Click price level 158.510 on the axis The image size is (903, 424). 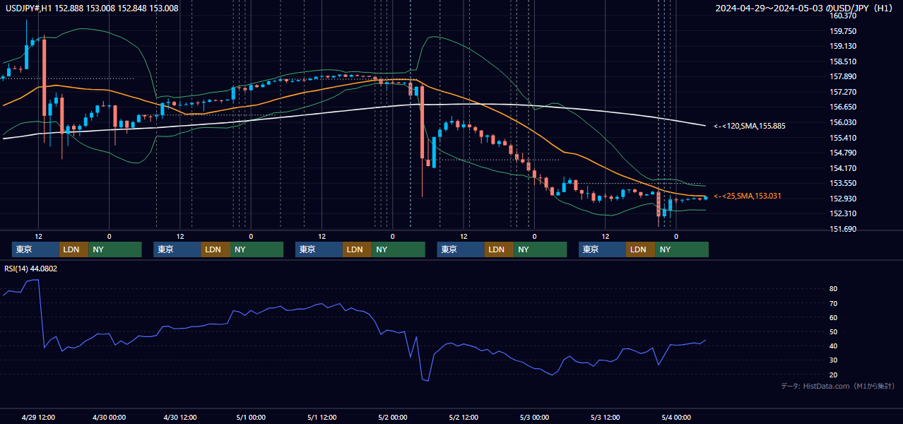pyautogui.click(x=843, y=61)
